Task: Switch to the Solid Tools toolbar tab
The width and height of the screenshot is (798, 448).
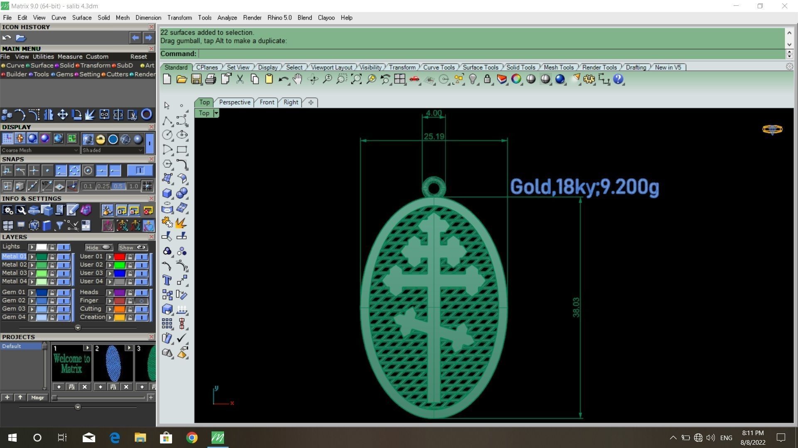Action: (520, 67)
